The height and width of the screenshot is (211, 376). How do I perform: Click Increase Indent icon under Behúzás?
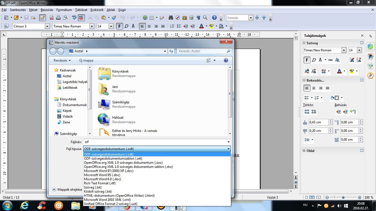339,112
